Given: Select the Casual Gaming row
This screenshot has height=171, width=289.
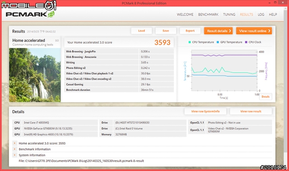Looking at the screenshot, I should (119, 84).
